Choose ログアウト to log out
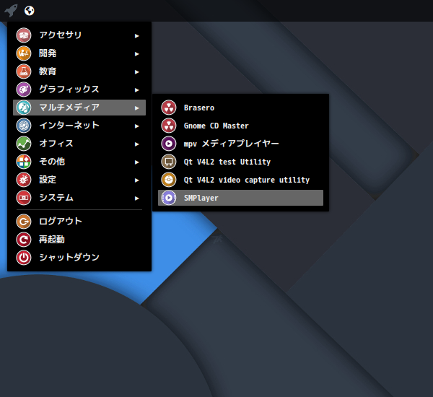This screenshot has width=433, height=397. 79,222
